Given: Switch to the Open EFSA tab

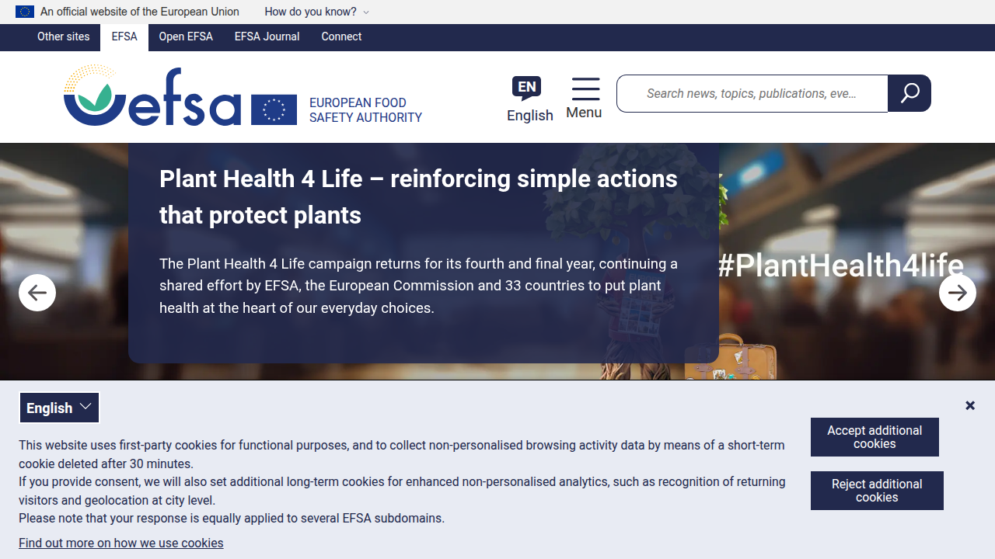Looking at the screenshot, I should 186,36.
